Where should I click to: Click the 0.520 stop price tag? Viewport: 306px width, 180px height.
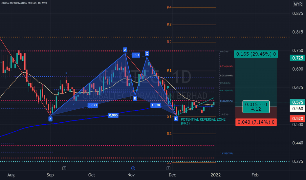[297, 118]
